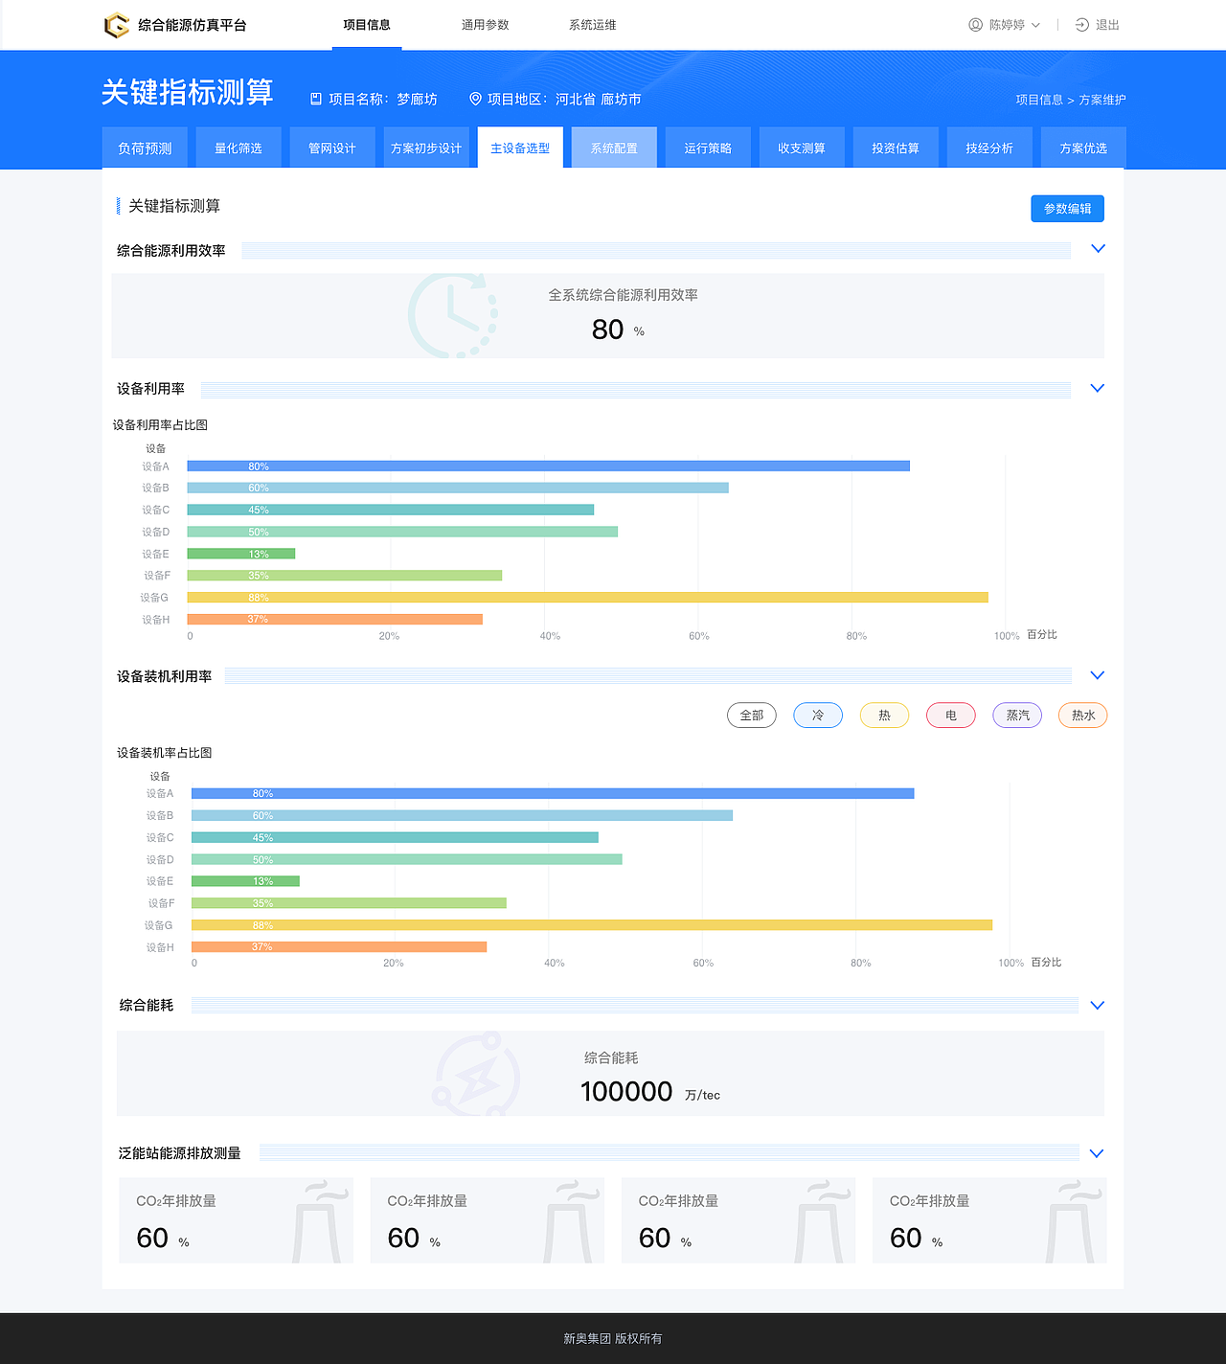Select the 全部 filter pill

coord(752,716)
